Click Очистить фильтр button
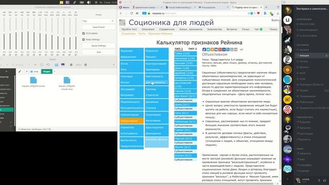Image resolution: width=329 pixels, height=185 pixels. pyautogui.click(x=156, y=142)
